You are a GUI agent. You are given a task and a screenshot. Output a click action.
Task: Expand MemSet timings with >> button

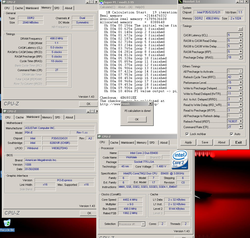240,29
